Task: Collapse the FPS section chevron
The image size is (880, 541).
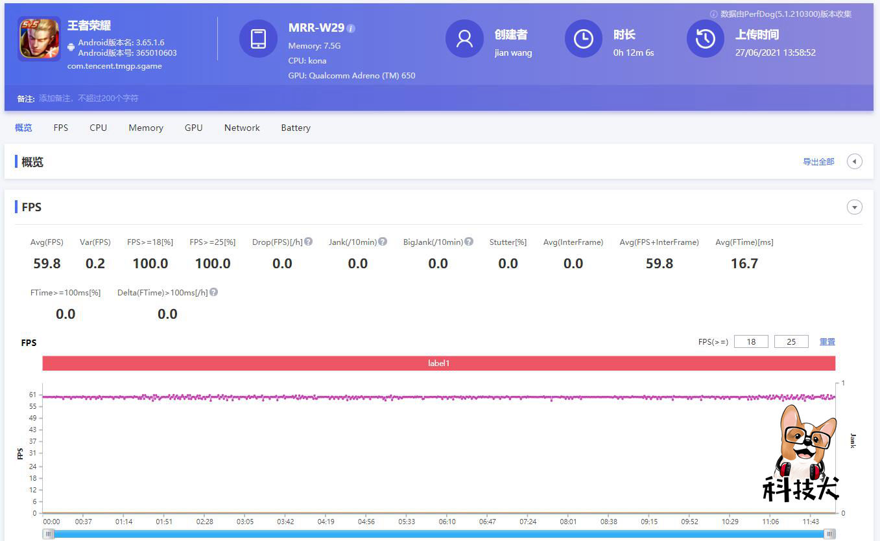Action: (854, 207)
